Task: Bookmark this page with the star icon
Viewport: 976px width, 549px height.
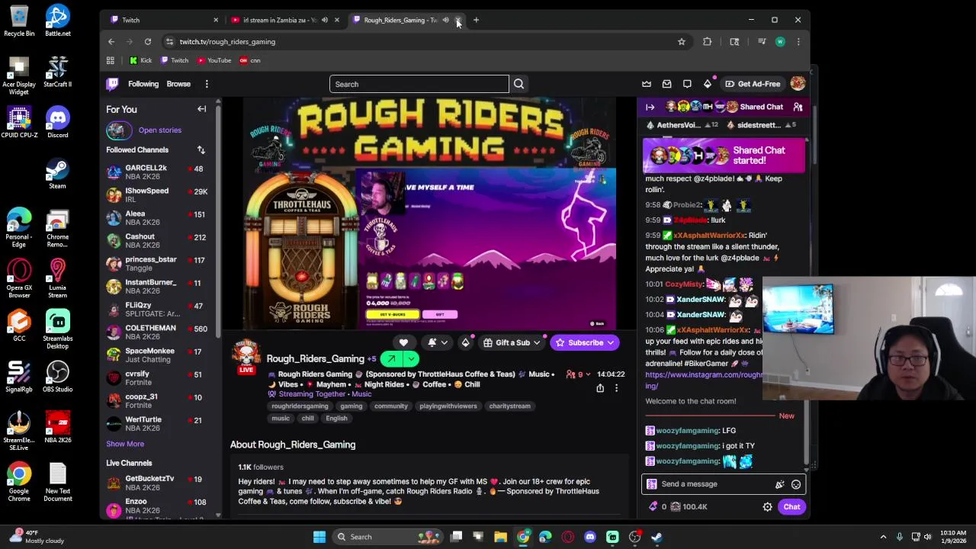Action: 682,42
